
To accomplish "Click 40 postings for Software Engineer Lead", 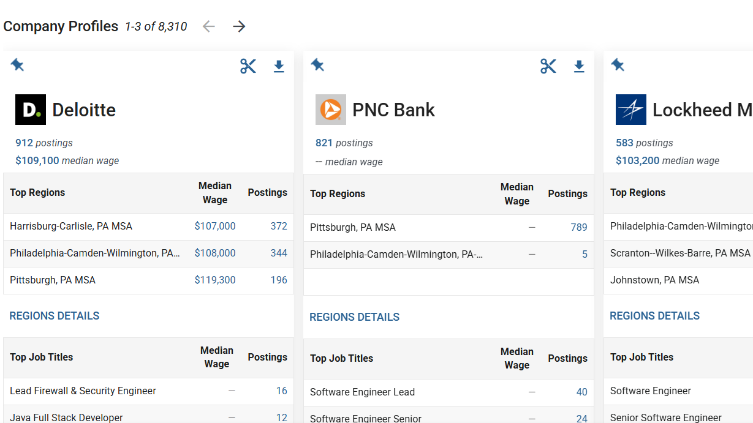I will tap(582, 392).
